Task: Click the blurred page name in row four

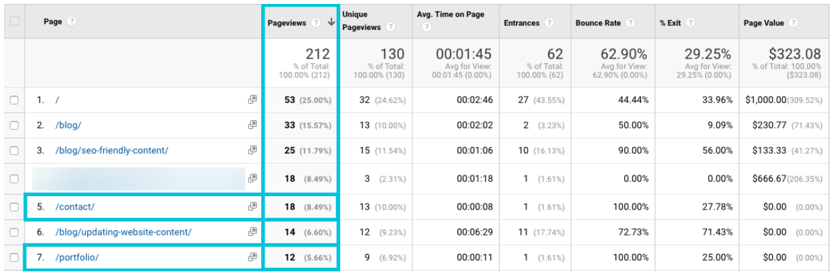Action: 139,178
